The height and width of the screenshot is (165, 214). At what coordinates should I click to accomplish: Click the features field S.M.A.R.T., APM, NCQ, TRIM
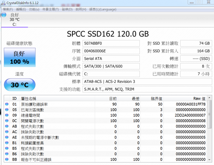click(x=147, y=89)
